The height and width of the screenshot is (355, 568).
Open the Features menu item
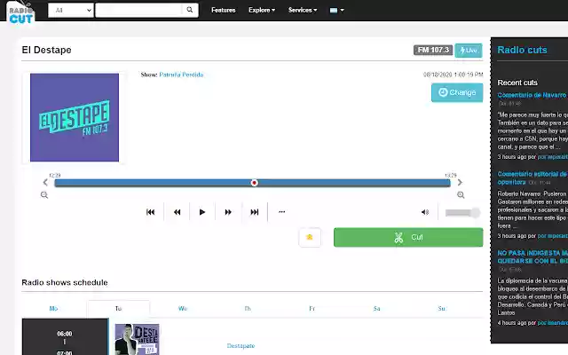tap(223, 10)
